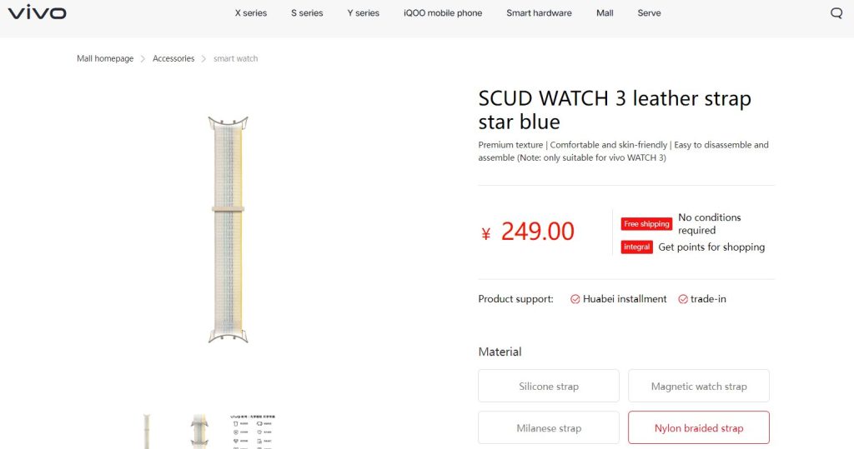Go to Mall homepage breadcrumb link
The image size is (854, 449).
[x=105, y=59]
